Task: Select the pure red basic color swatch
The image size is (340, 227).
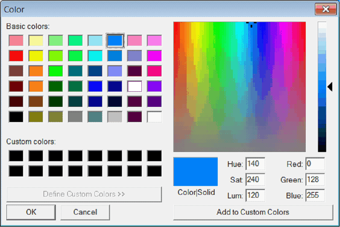Action: point(16,56)
